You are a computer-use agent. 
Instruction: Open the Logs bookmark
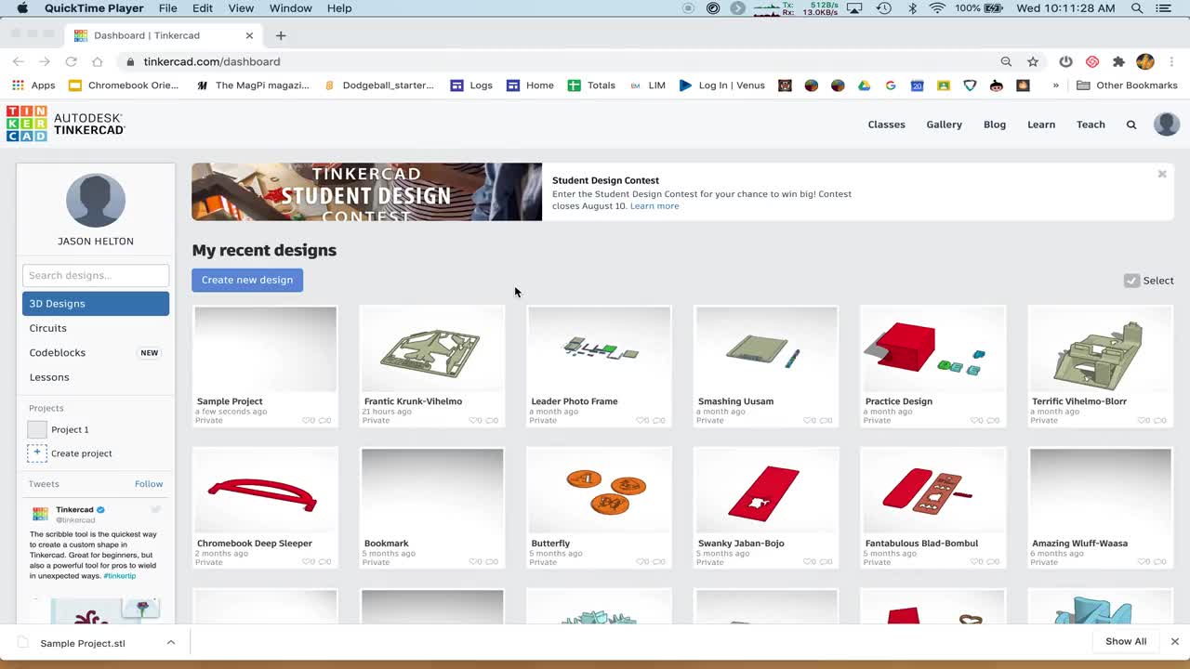(471, 85)
